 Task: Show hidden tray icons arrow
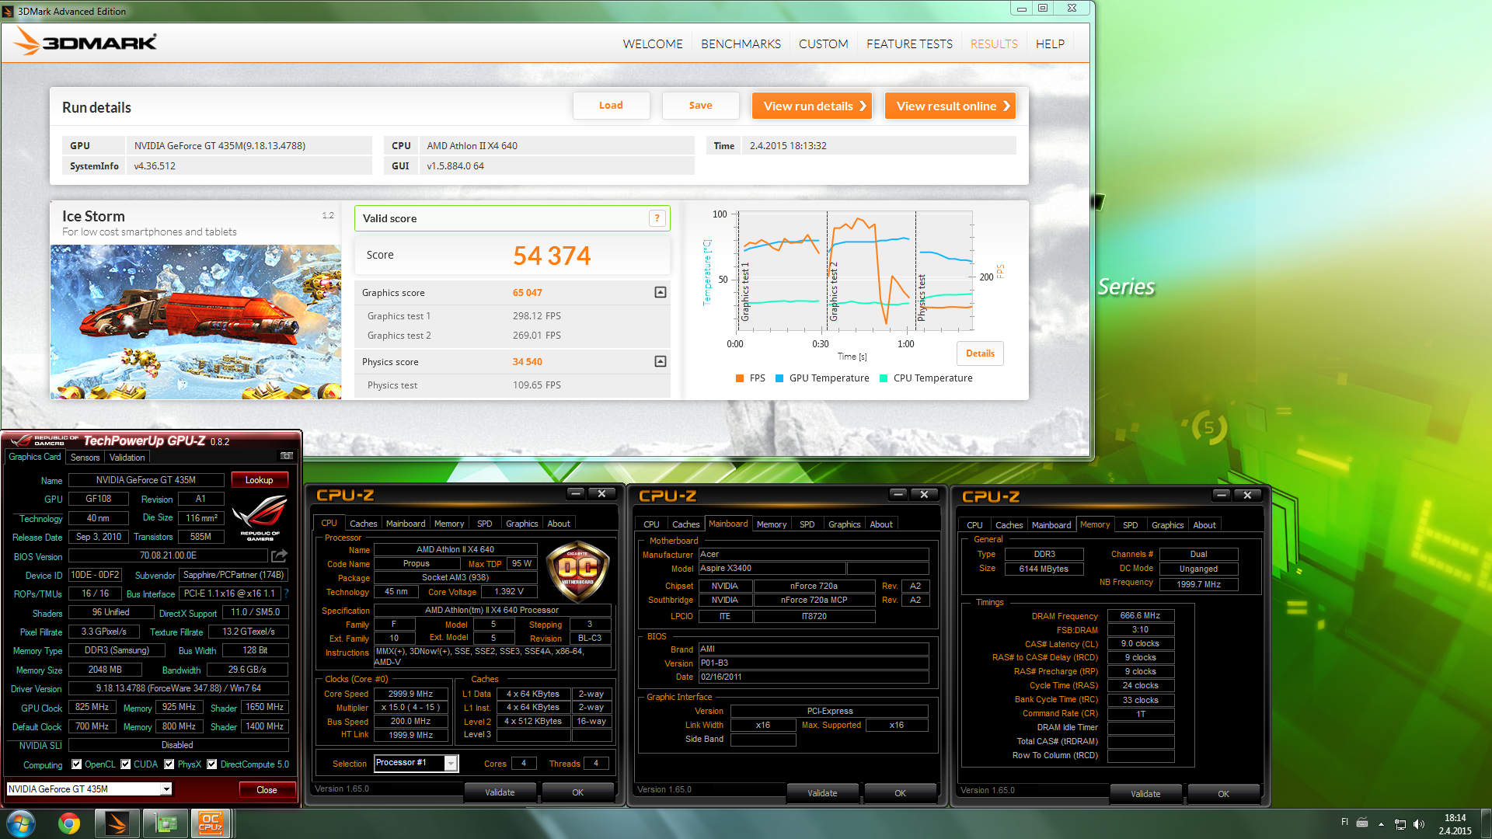pyautogui.click(x=1381, y=823)
